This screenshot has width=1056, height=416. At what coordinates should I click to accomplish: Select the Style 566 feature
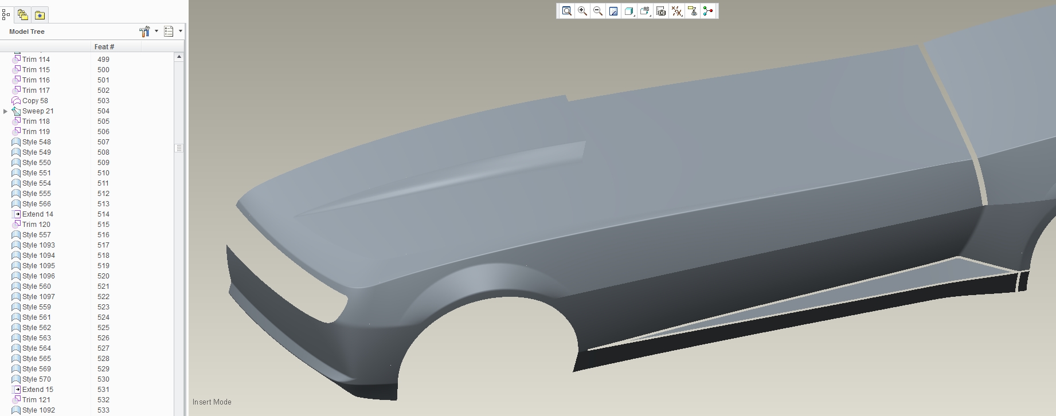[x=31, y=204]
